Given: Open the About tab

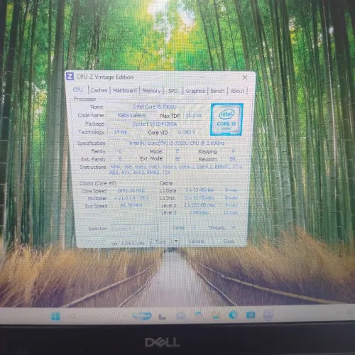Looking at the screenshot, I should (x=237, y=91).
